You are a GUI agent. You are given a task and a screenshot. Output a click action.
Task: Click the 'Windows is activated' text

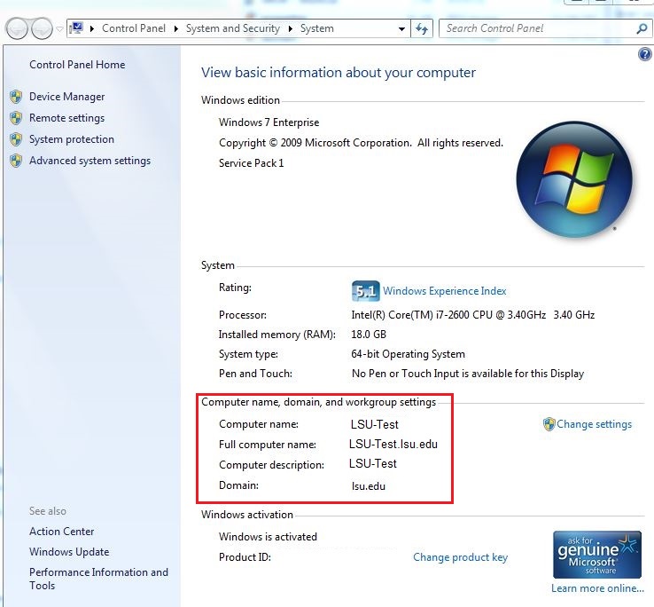[x=268, y=537]
